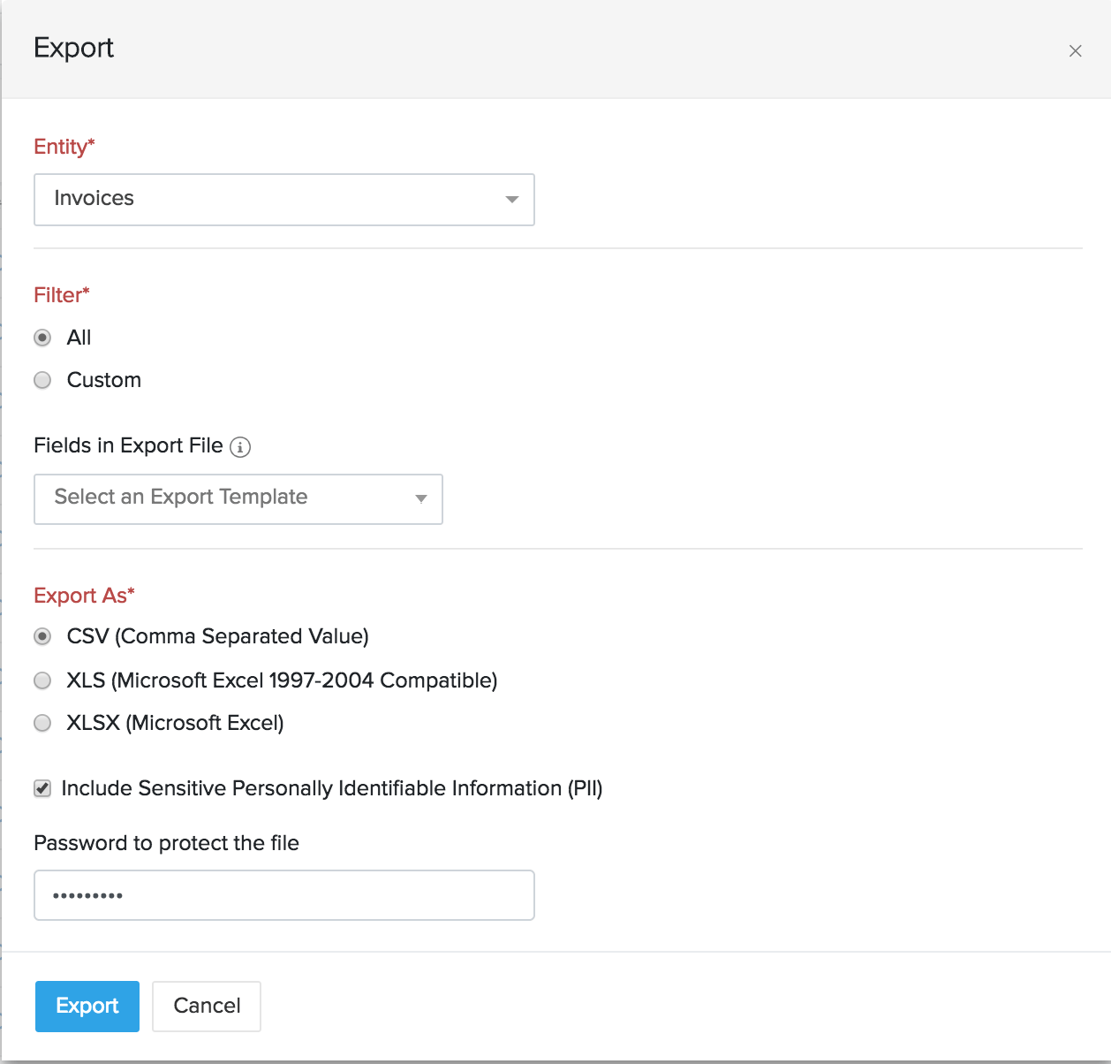This screenshot has width=1111, height=1064.
Task: Click the Entity label
Action: click(64, 147)
